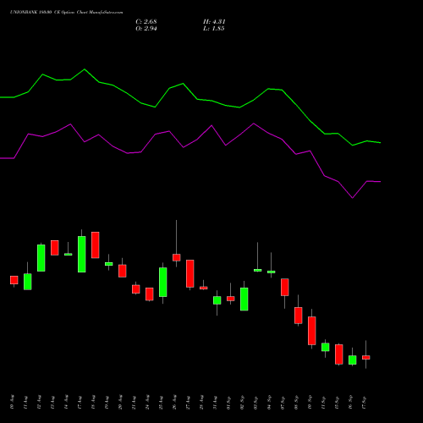Click the UNIONBANK CE Options chart title
The width and height of the screenshot is (423, 423).
(66, 13)
